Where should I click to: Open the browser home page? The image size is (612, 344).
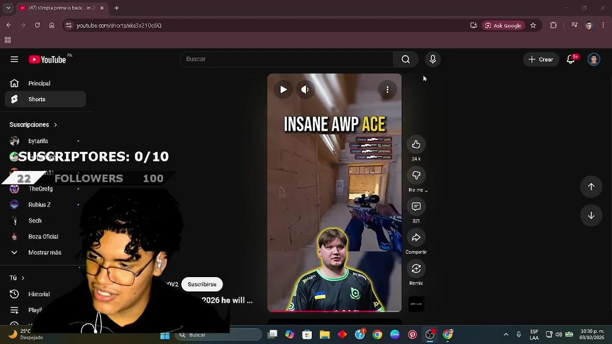52,25
